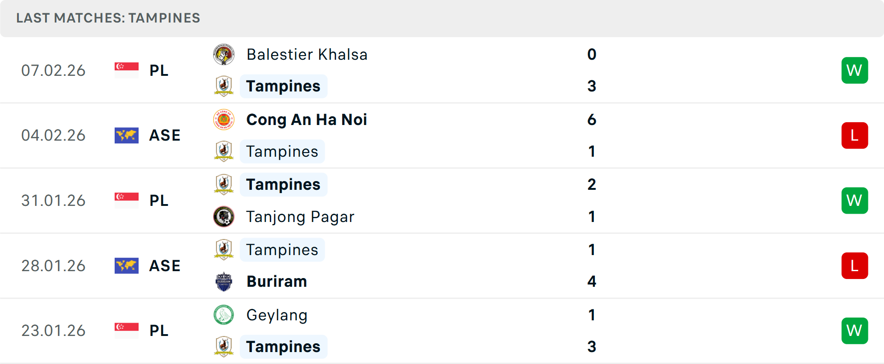
Task: Click the date 23.01.26 for the Geylang match
Action: click(53, 330)
